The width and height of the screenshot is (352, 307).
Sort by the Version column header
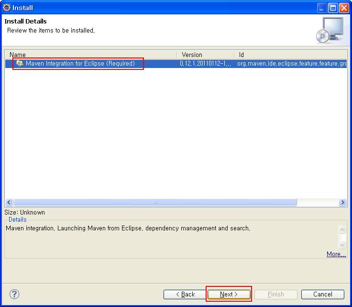[205, 55]
